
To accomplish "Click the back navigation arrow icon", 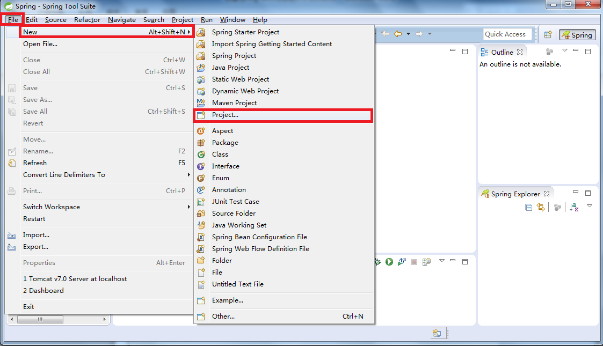I will [398, 34].
